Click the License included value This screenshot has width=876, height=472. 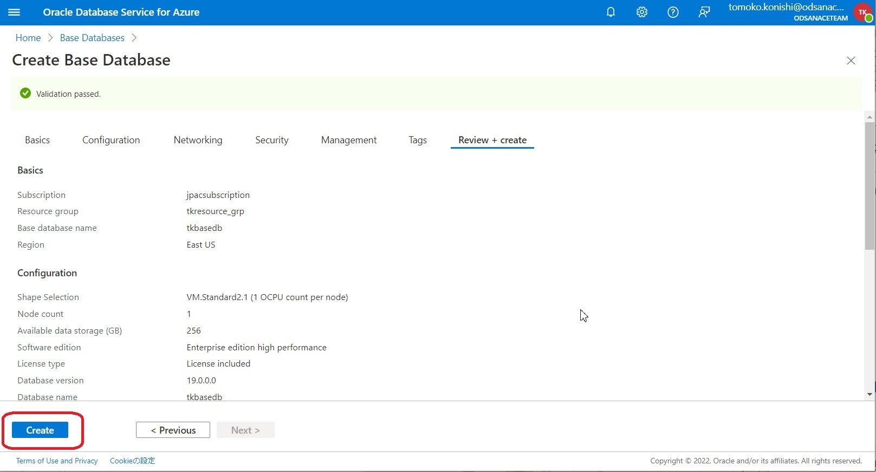pyautogui.click(x=218, y=363)
